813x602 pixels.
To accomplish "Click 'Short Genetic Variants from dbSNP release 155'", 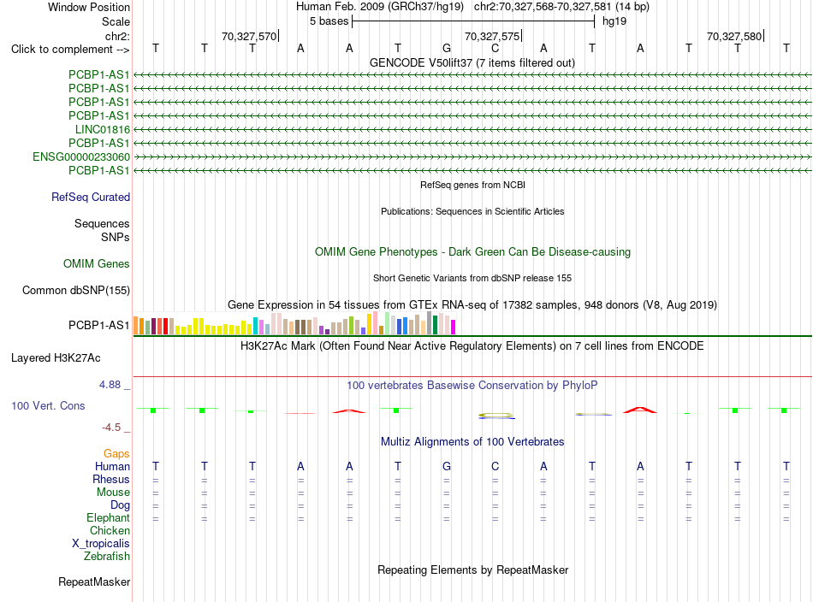I will 472,278.
